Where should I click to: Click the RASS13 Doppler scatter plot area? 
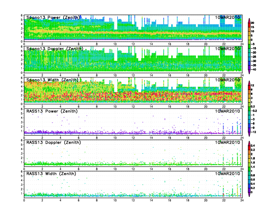(x=133, y=153)
